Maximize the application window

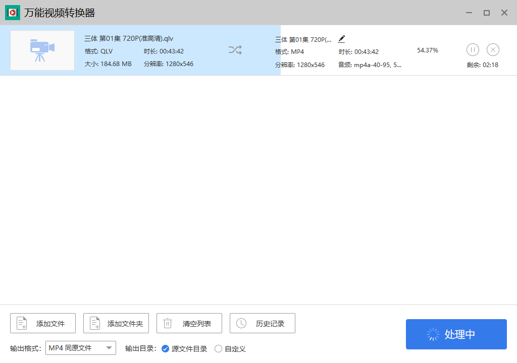(486, 13)
